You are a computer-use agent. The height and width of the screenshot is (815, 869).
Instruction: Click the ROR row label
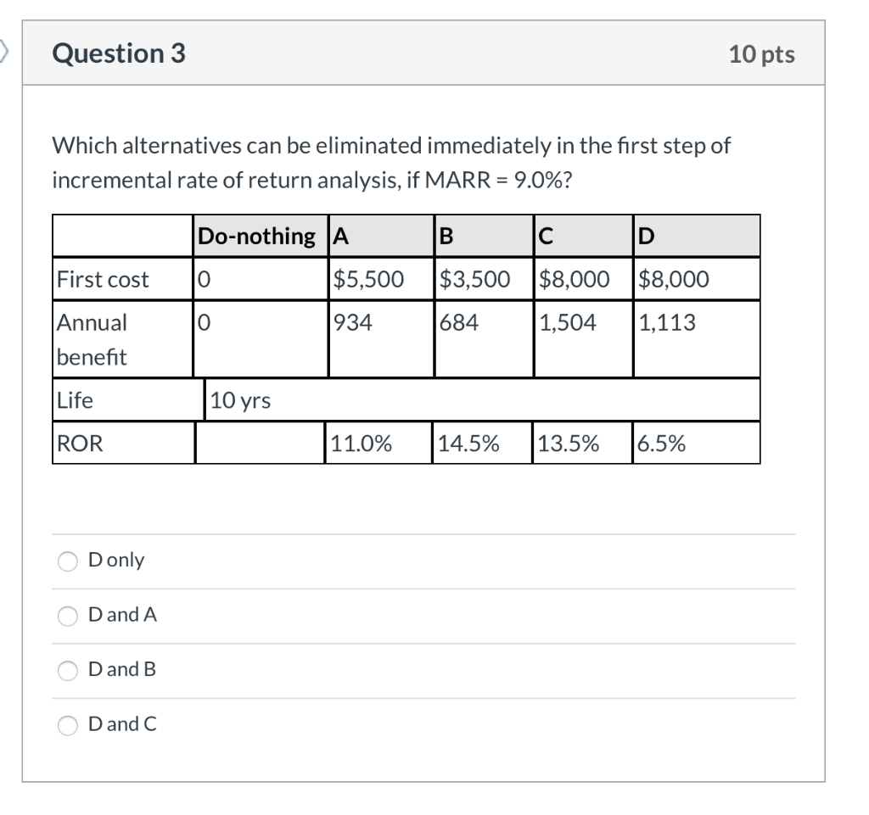coord(77,442)
